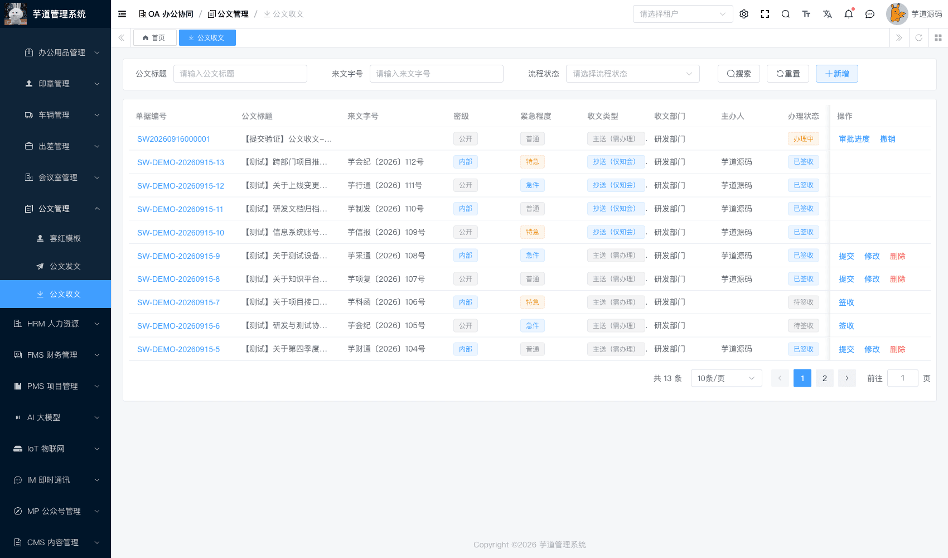Expand the FMS 财务管理 menu
This screenshot has width=948, height=558.
(x=56, y=355)
